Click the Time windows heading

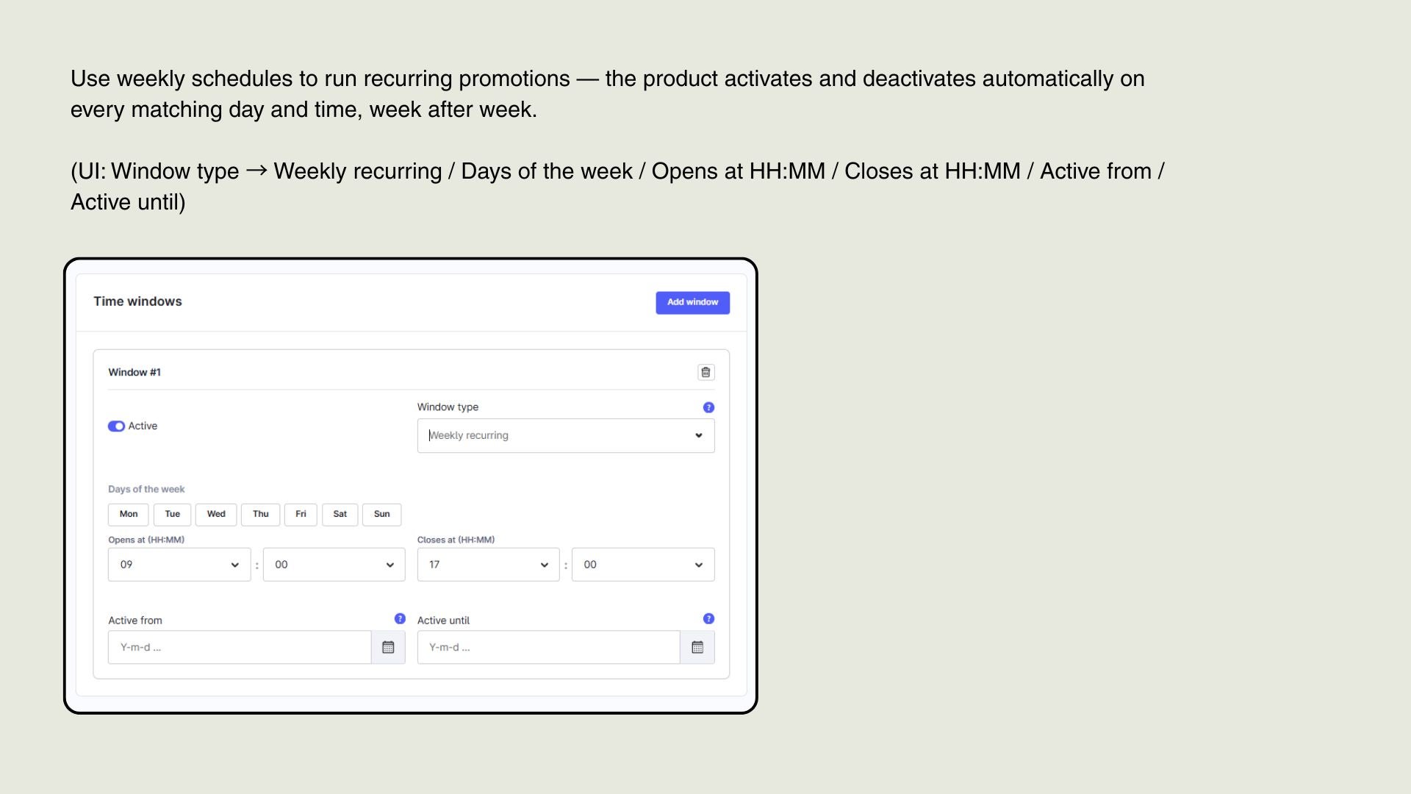coord(137,301)
